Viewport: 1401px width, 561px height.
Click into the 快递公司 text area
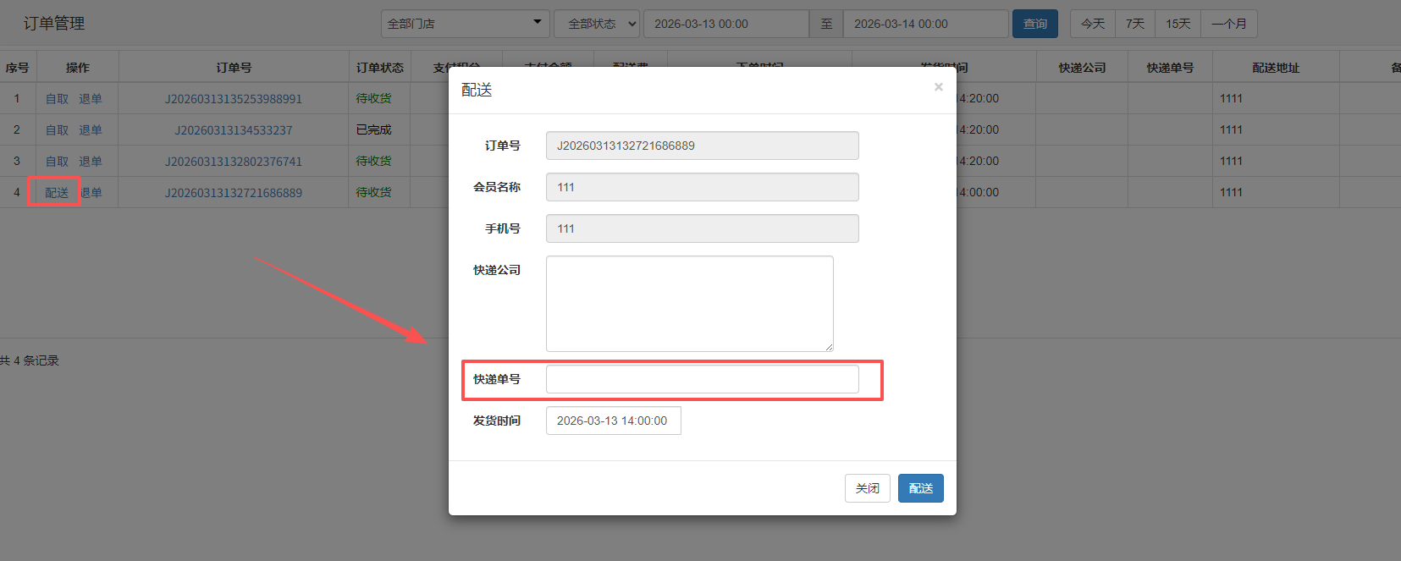(x=689, y=304)
